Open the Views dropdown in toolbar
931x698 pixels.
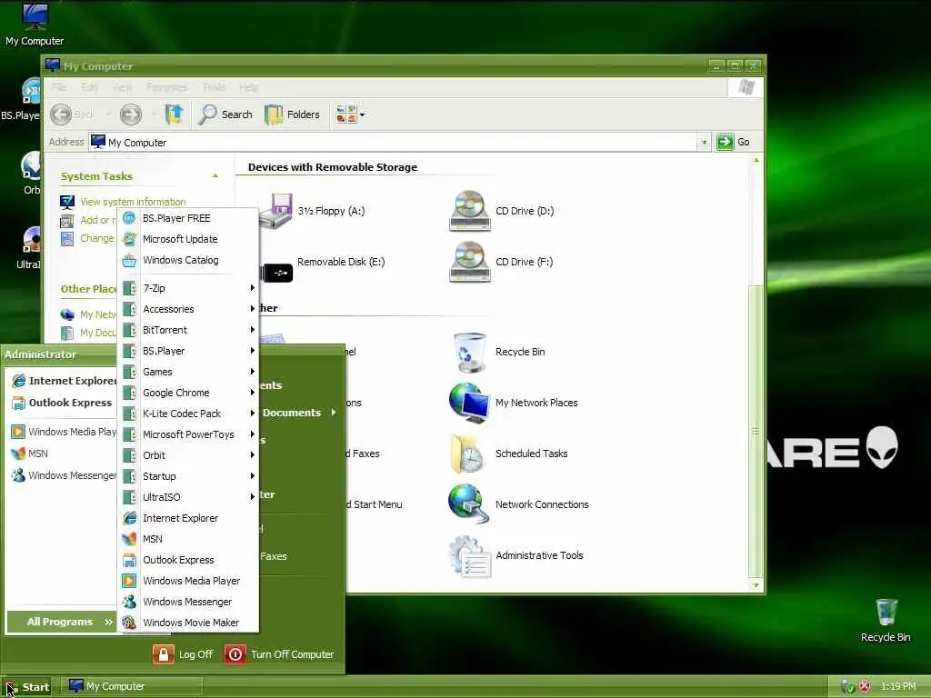(x=350, y=114)
